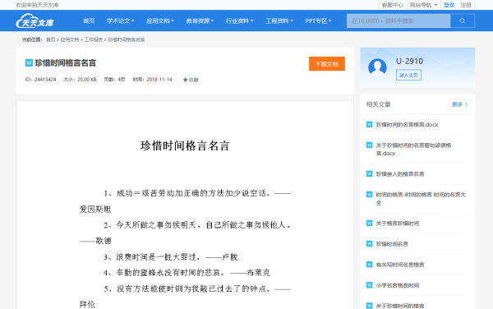Click W icon of 时间的格言-时间的格言 entry

[370, 195]
